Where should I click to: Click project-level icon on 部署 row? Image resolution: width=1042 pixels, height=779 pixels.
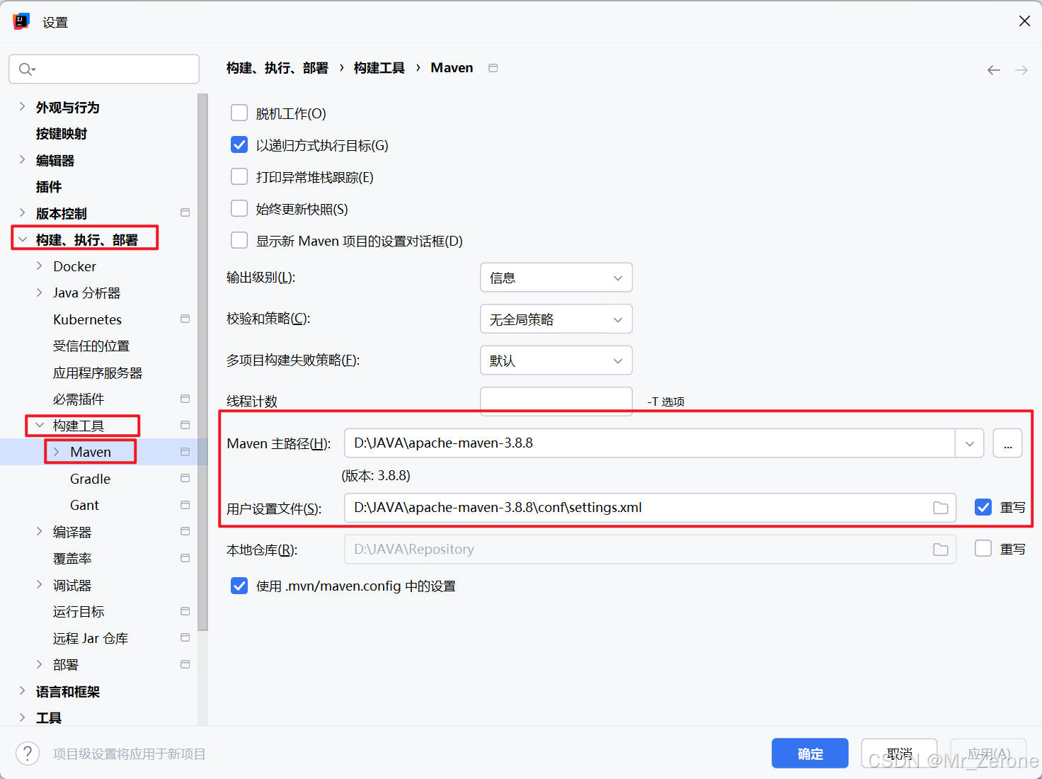(185, 664)
